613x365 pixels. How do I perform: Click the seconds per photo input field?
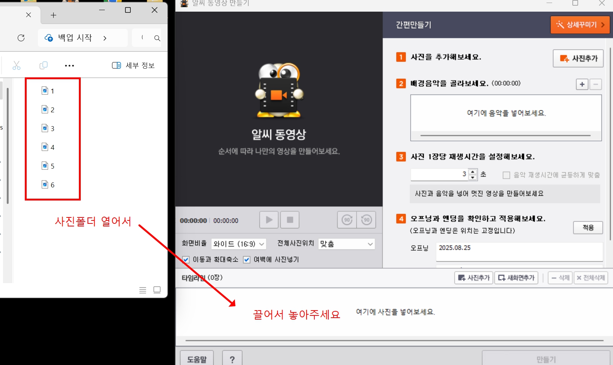pyautogui.click(x=439, y=174)
